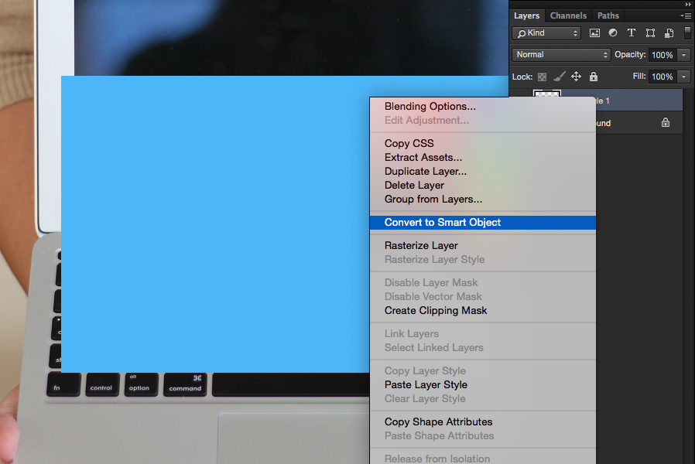The height and width of the screenshot is (464, 695).
Task: Toggle the layer filtering switch
Action: (x=687, y=32)
